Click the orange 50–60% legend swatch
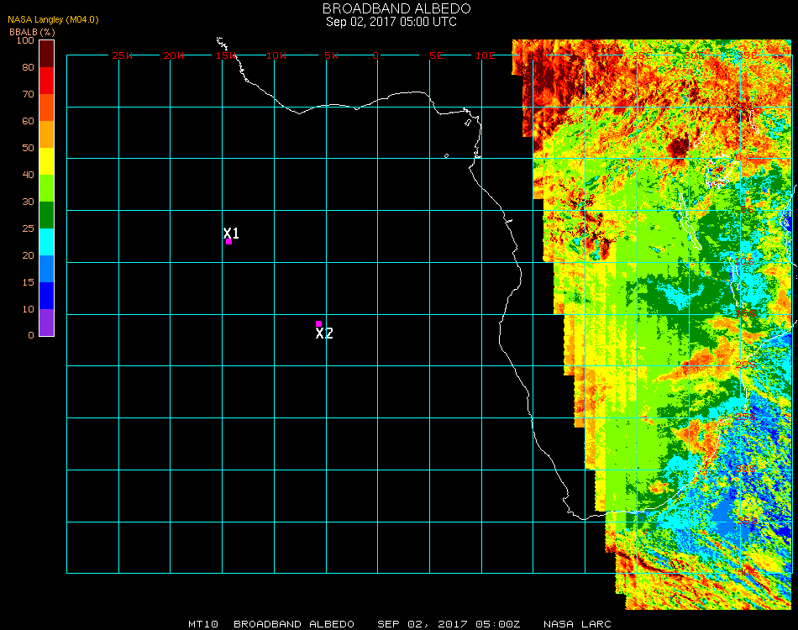The height and width of the screenshot is (630, 798). click(47, 134)
